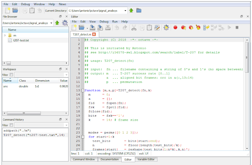The width and height of the screenshot is (252, 165).
Task: Remove all breakpoints icon
Action: pos(198,27)
